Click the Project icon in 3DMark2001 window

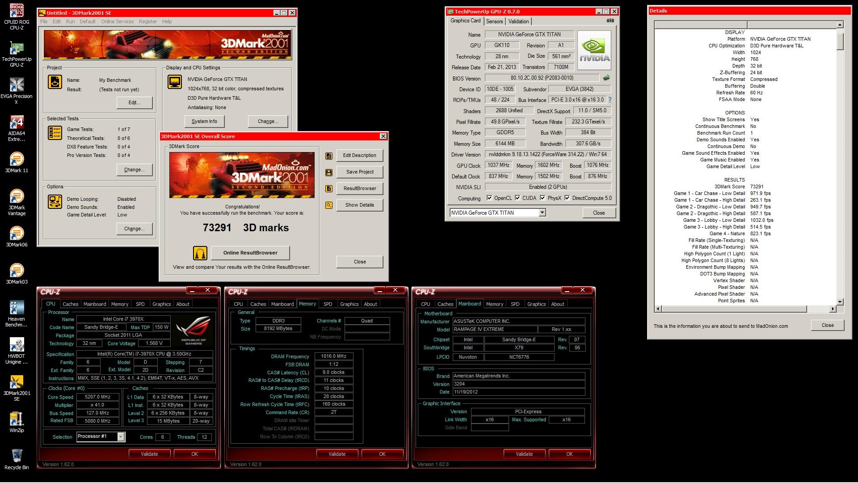[x=55, y=82]
